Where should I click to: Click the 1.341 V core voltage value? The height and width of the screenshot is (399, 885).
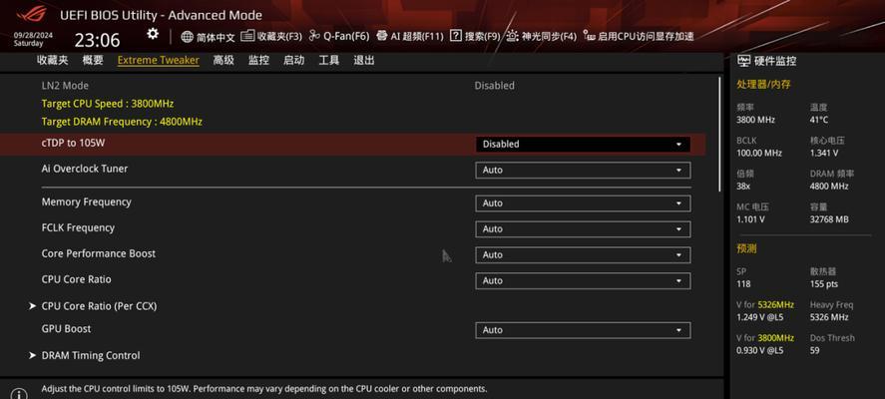pyautogui.click(x=823, y=153)
